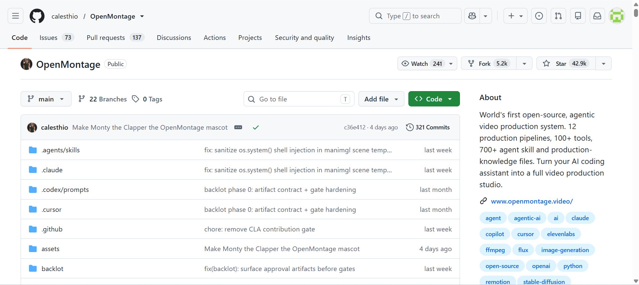Open the .github folder
The height and width of the screenshot is (285, 639).
click(x=52, y=229)
